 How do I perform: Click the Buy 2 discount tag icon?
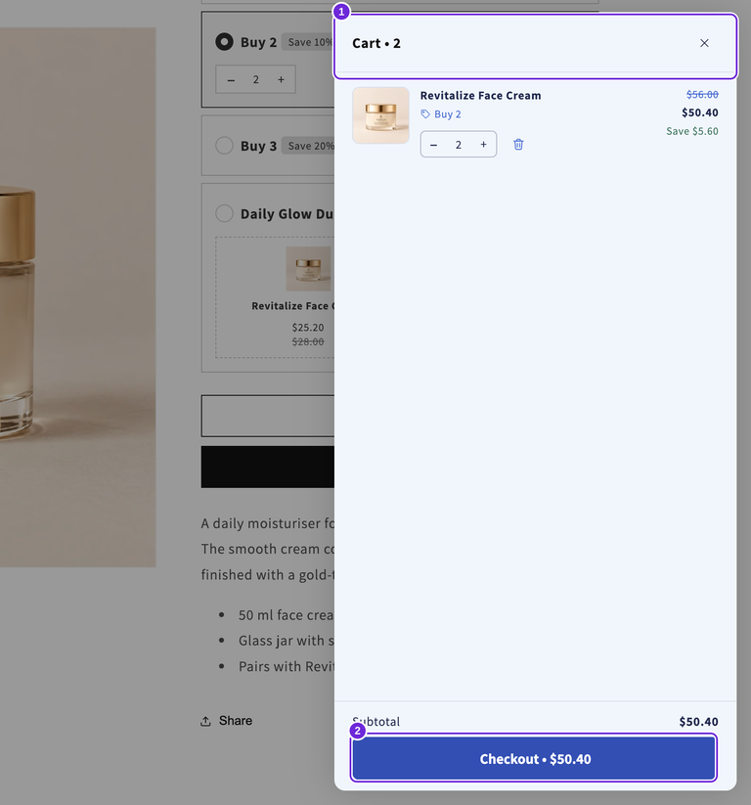425,114
